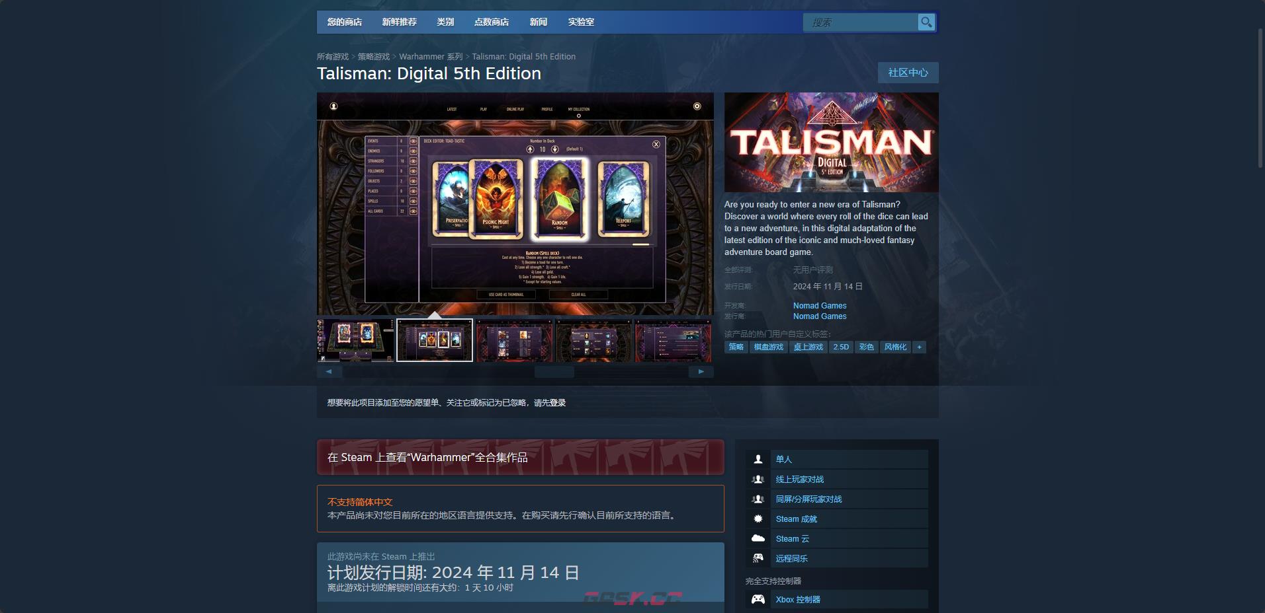Select highlighted deck editor thumbnail
This screenshot has height=613, width=1265.
[435, 340]
